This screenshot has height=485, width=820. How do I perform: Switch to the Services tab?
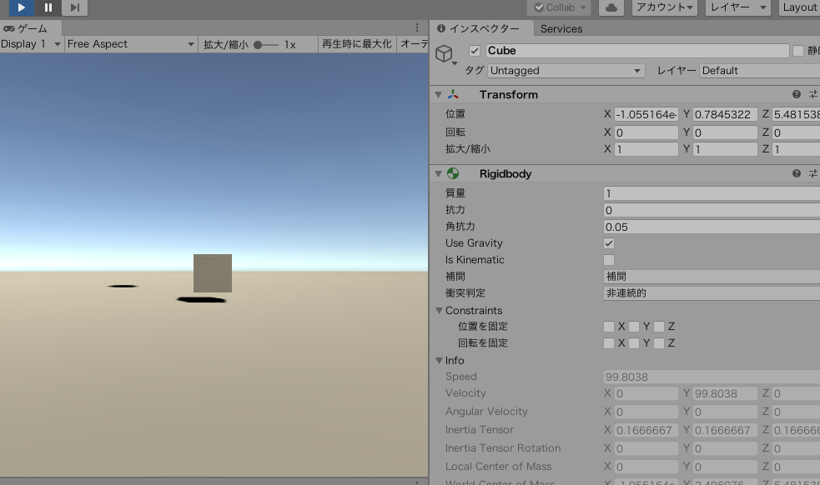561,27
